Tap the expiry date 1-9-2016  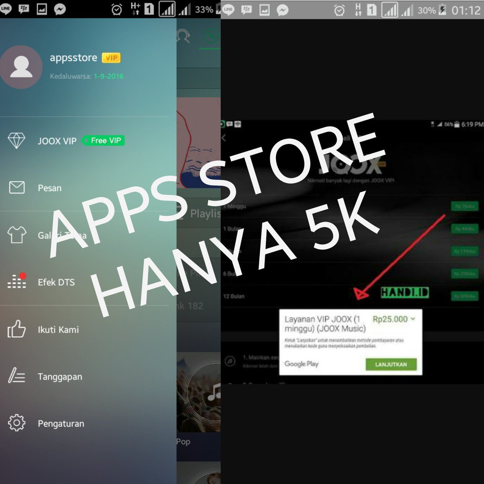coord(108,76)
